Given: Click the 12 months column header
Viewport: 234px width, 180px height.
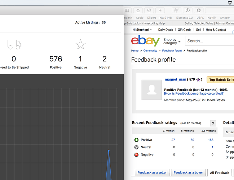Looking at the screenshot, I should click(x=209, y=131).
